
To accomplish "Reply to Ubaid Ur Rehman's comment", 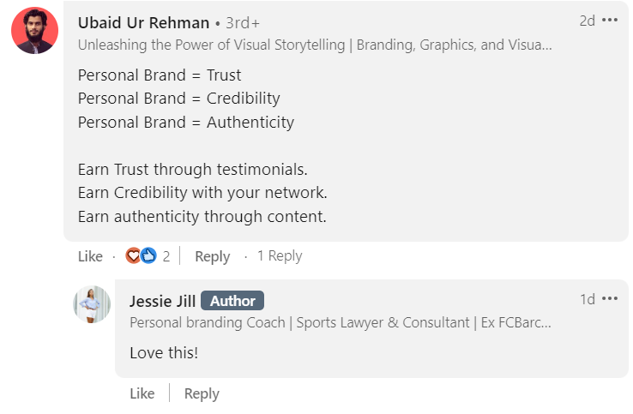I will pyautogui.click(x=212, y=256).
